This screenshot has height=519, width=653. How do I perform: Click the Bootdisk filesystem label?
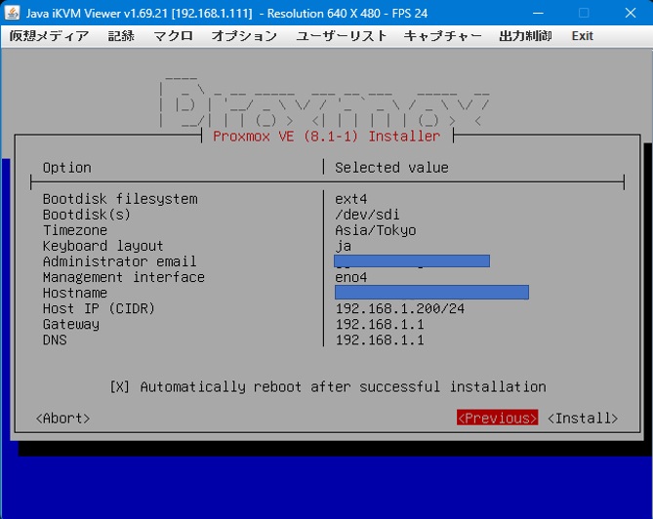[x=120, y=199]
